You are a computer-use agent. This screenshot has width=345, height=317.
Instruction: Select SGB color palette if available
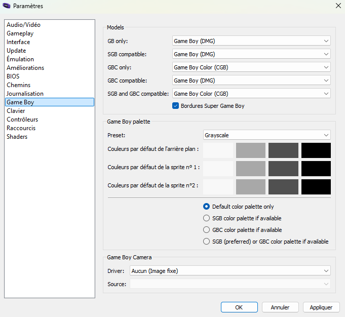pos(206,218)
